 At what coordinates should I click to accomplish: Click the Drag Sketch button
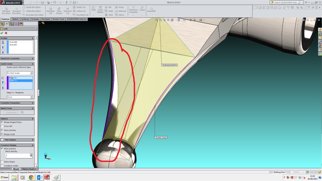point(11,113)
